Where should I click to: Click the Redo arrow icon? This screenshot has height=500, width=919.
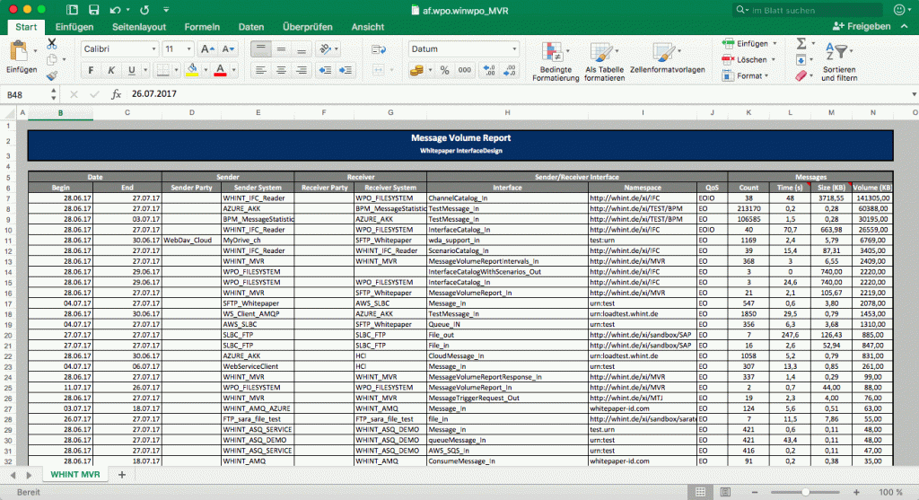pyautogui.click(x=144, y=10)
